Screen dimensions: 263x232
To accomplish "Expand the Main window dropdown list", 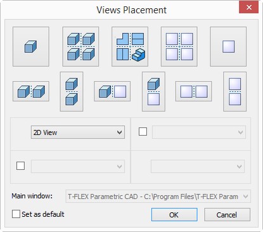I will (158, 197).
